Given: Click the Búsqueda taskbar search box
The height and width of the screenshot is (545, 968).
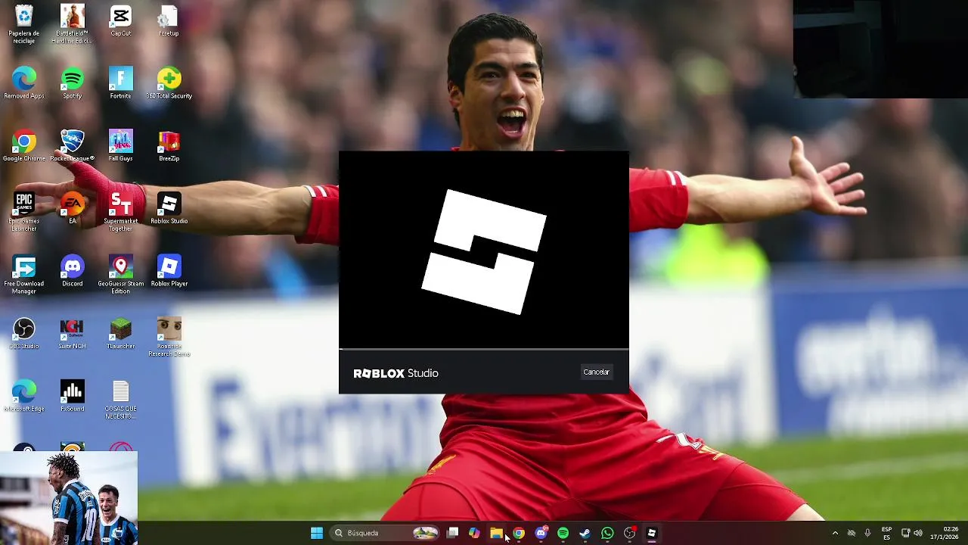Looking at the screenshot, I should pyautogui.click(x=386, y=533).
